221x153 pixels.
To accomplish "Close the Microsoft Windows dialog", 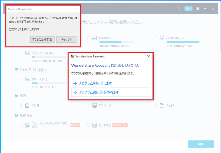I will 76,9.
